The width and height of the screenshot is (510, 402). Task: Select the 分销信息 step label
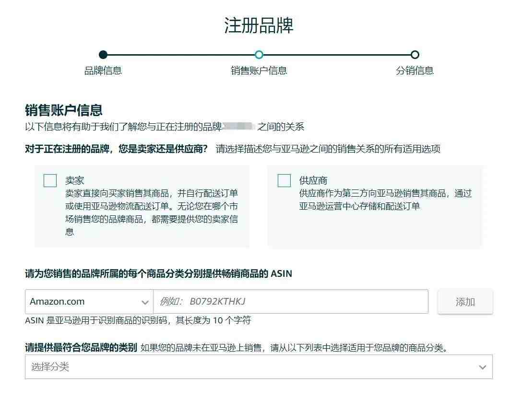[x=415, y=71]
